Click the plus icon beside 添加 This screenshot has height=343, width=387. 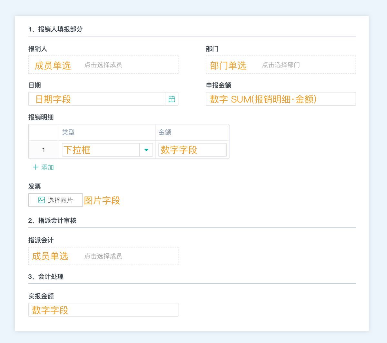coord(35,167)
